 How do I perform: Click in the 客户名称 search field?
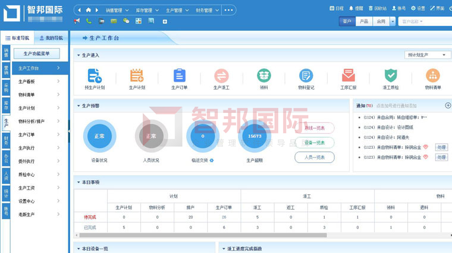pos(425,21)
